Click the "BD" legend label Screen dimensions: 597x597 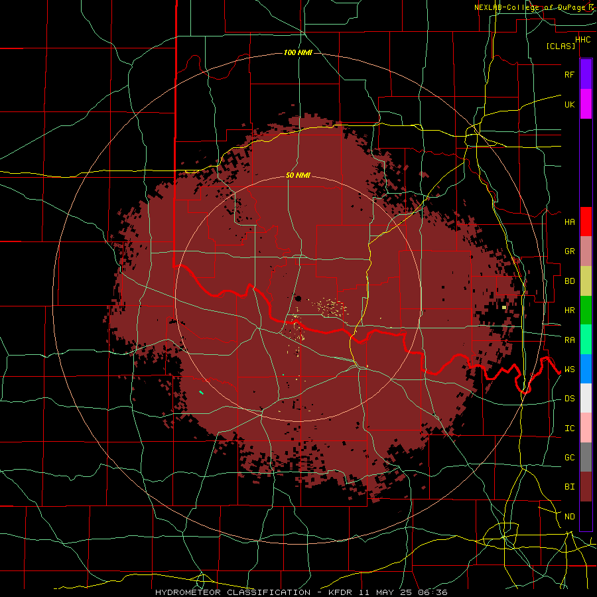pyautogui.click(x=569, y=281)
